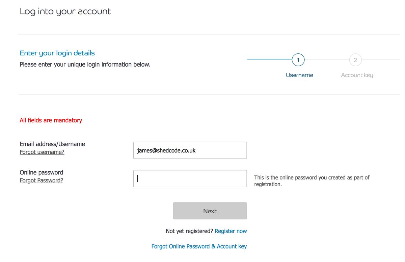The height and width of the screenshot is (262, 405).
Task: Open the Forgot Password? link
Action: point(42,181)
